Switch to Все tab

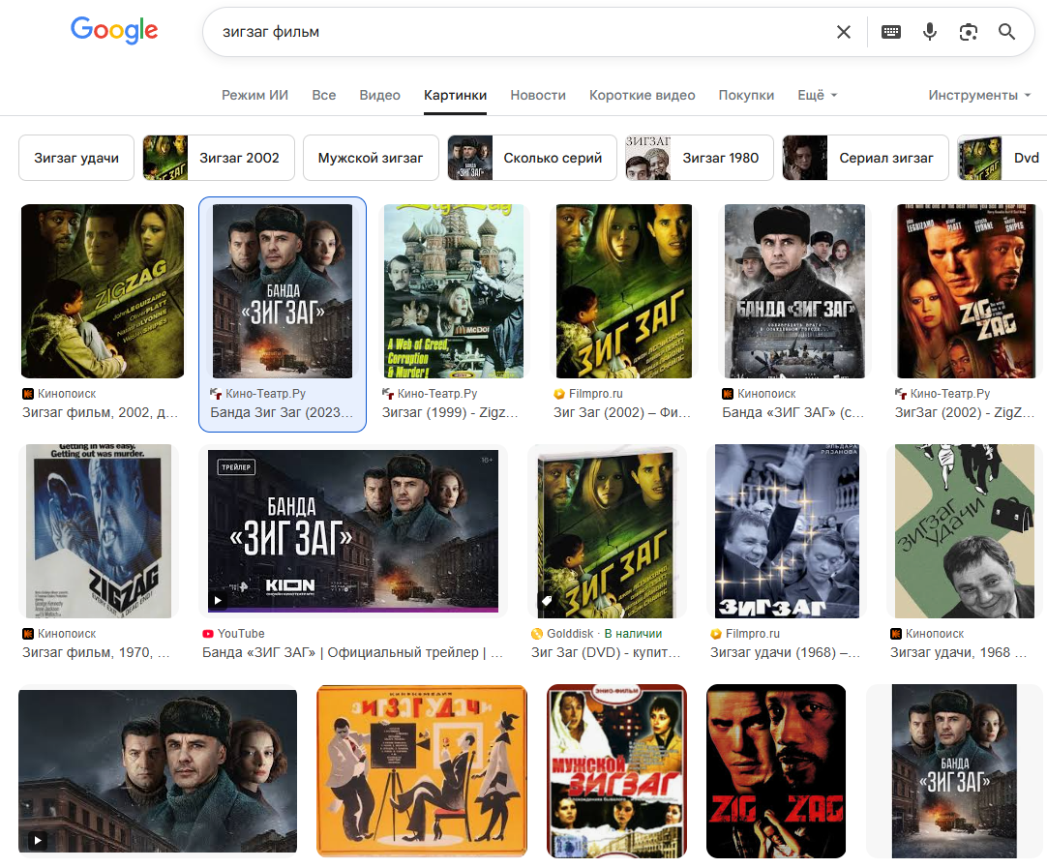click(x=324, y=95)
